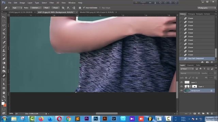Select the Horizontal Type tool
218x122 pixels.
(4, 80)
